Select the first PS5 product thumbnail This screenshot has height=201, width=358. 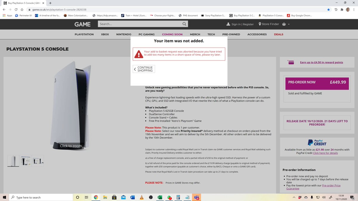[13, 161]
